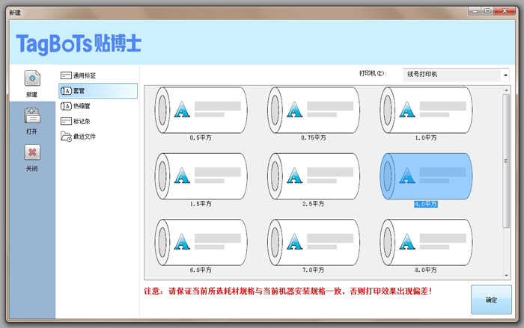This screenshot has height=328, width=524.
Task: Click the template list scrollbar thumb
Action: click(506, 161)
